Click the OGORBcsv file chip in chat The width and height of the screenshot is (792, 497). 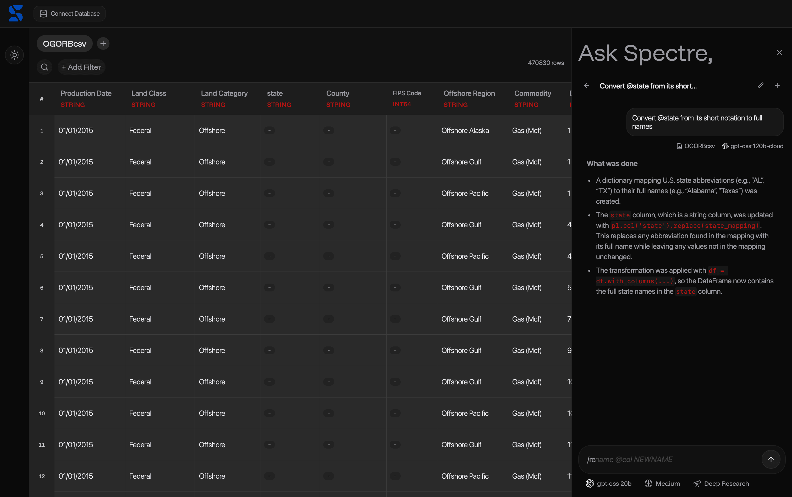point(696,146)
